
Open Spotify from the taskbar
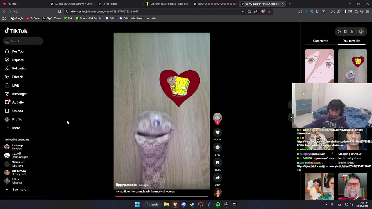pyautogui.click(x=218, y=204)
